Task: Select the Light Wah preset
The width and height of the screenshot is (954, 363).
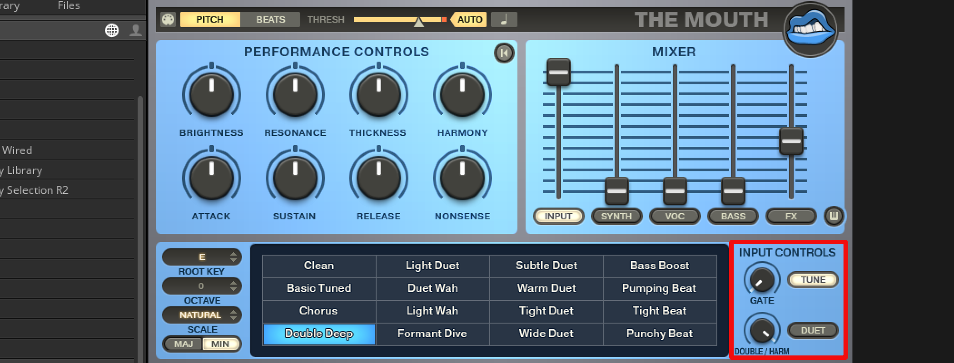Action: click(432, 311)
